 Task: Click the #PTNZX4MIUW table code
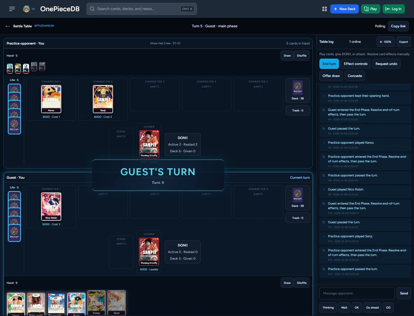pyautogui.click(x=44, y=26)
